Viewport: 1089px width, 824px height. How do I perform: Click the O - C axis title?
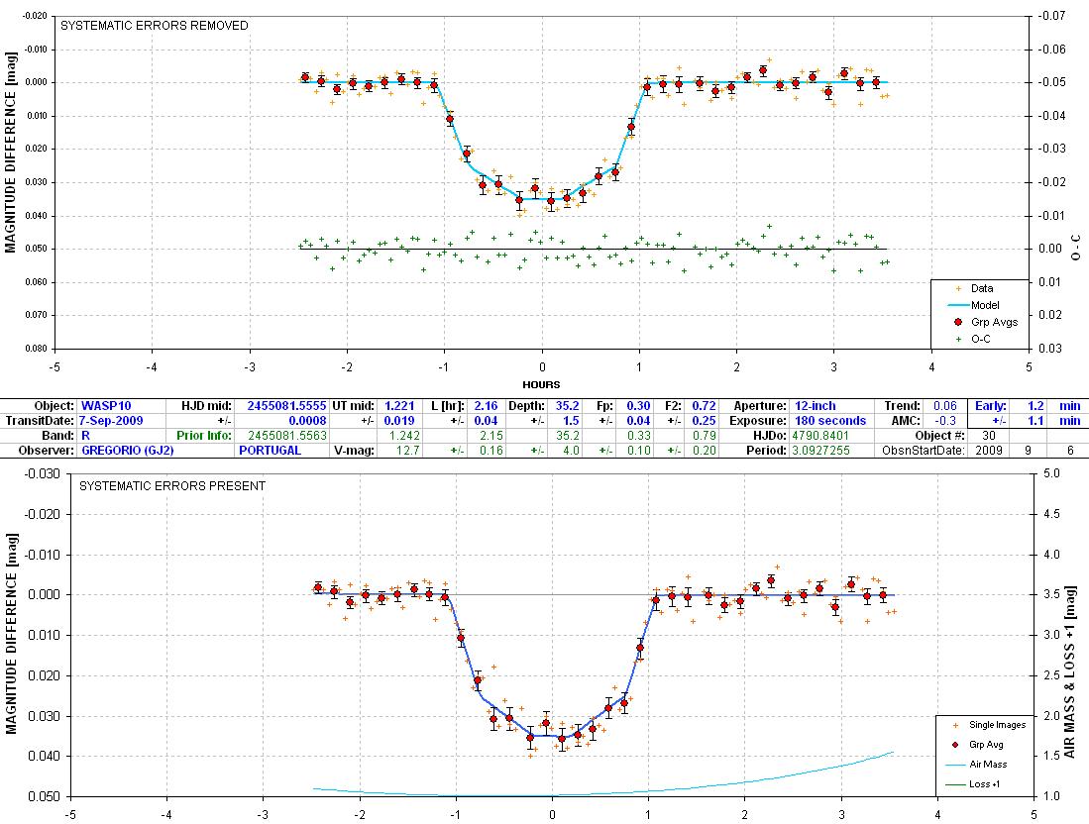[1076, 248]
